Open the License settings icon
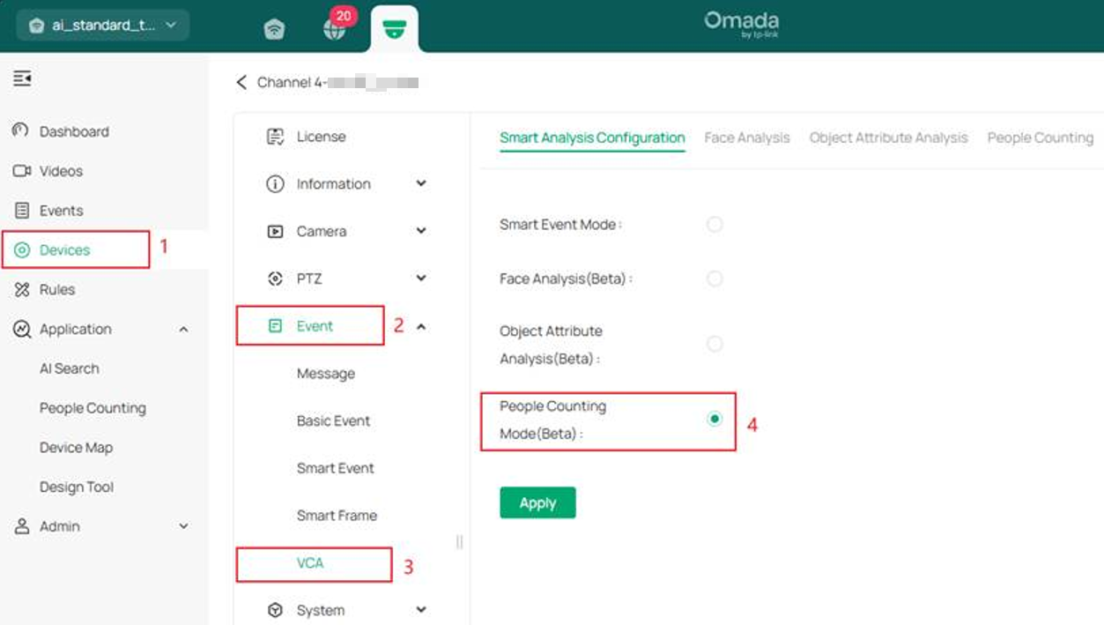The height and width of the screenshot is (625, 1104). tap(274, 136)
